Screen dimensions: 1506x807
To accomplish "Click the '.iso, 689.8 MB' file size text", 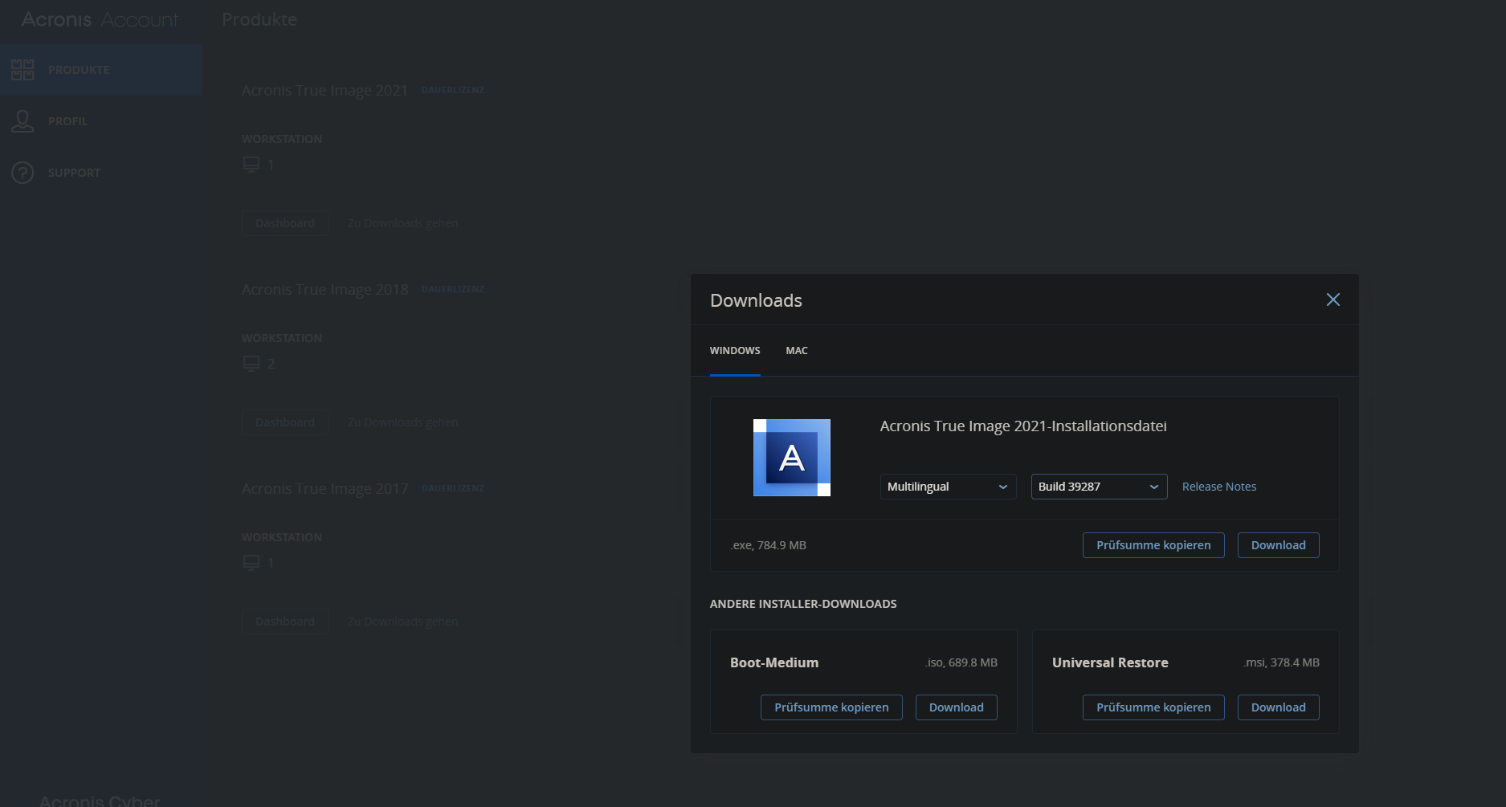I will (x=961, y=662).
